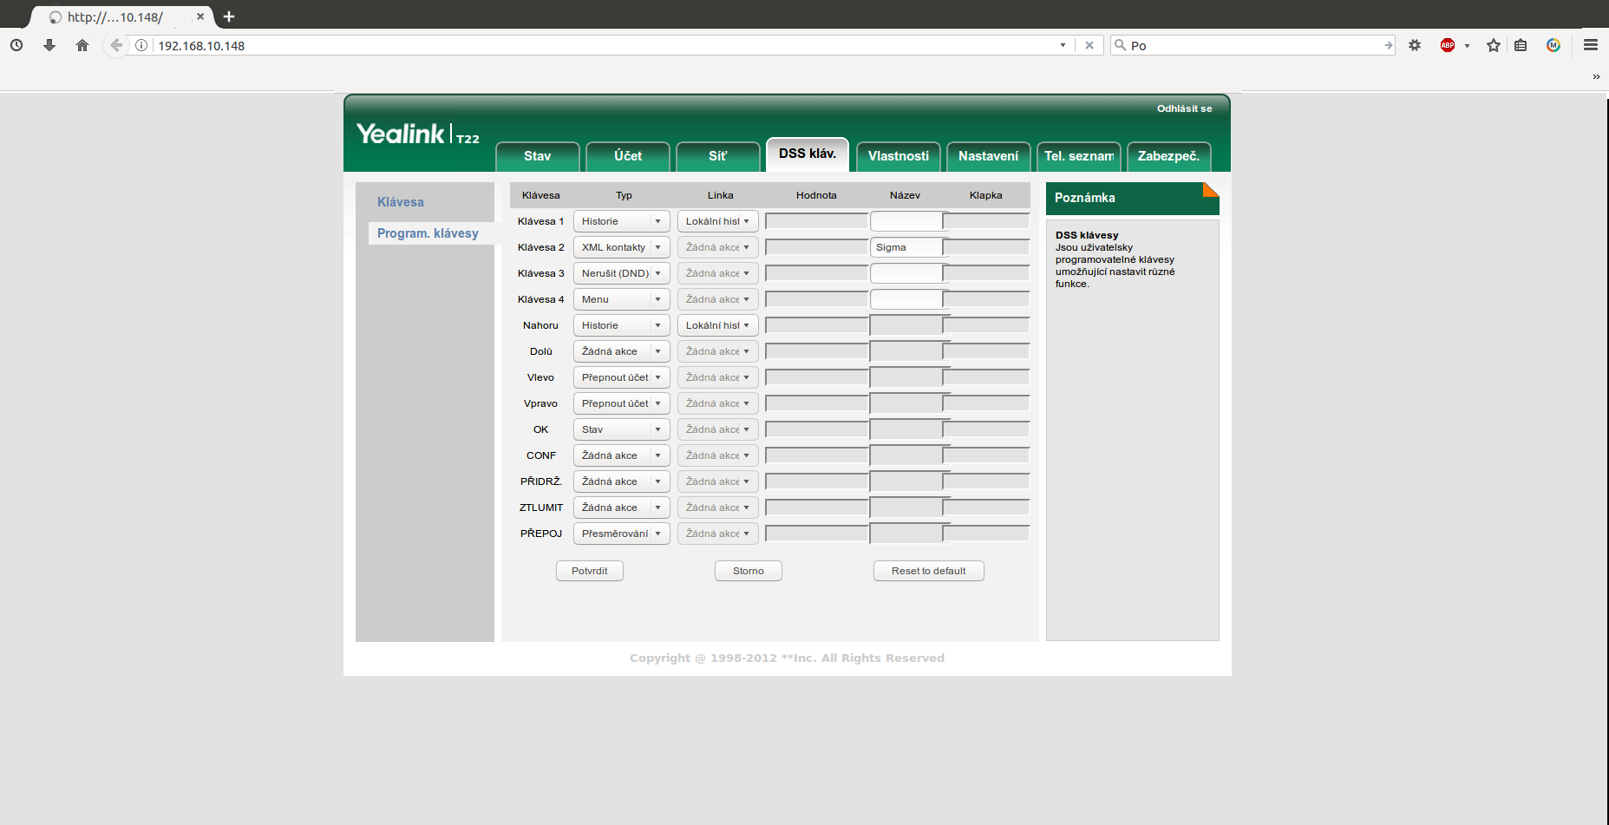Bookmark this page with the star icon
This screenshot has height=825, width=1609.
click(1494, 45)
